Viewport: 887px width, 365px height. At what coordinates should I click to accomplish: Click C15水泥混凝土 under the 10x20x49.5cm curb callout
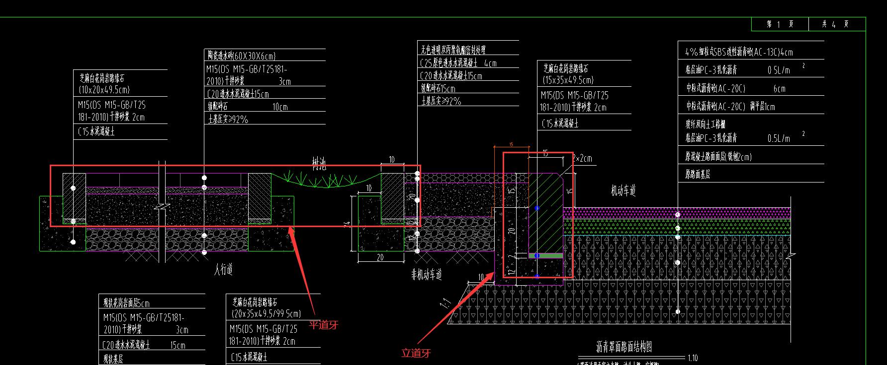point(96,131)
